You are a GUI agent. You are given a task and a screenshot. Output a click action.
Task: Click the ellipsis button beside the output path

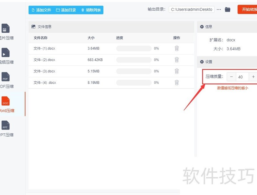[x=219, y=9]
